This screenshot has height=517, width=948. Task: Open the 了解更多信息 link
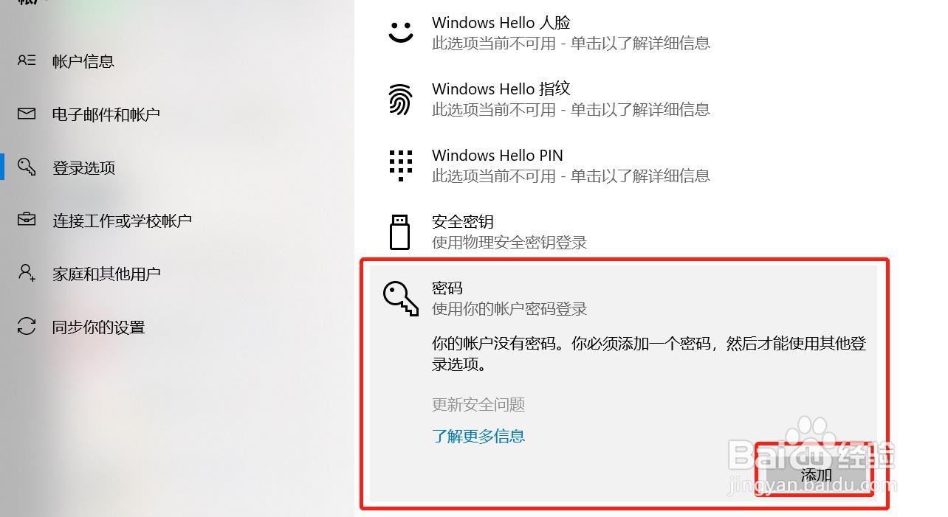pos(478,436)
